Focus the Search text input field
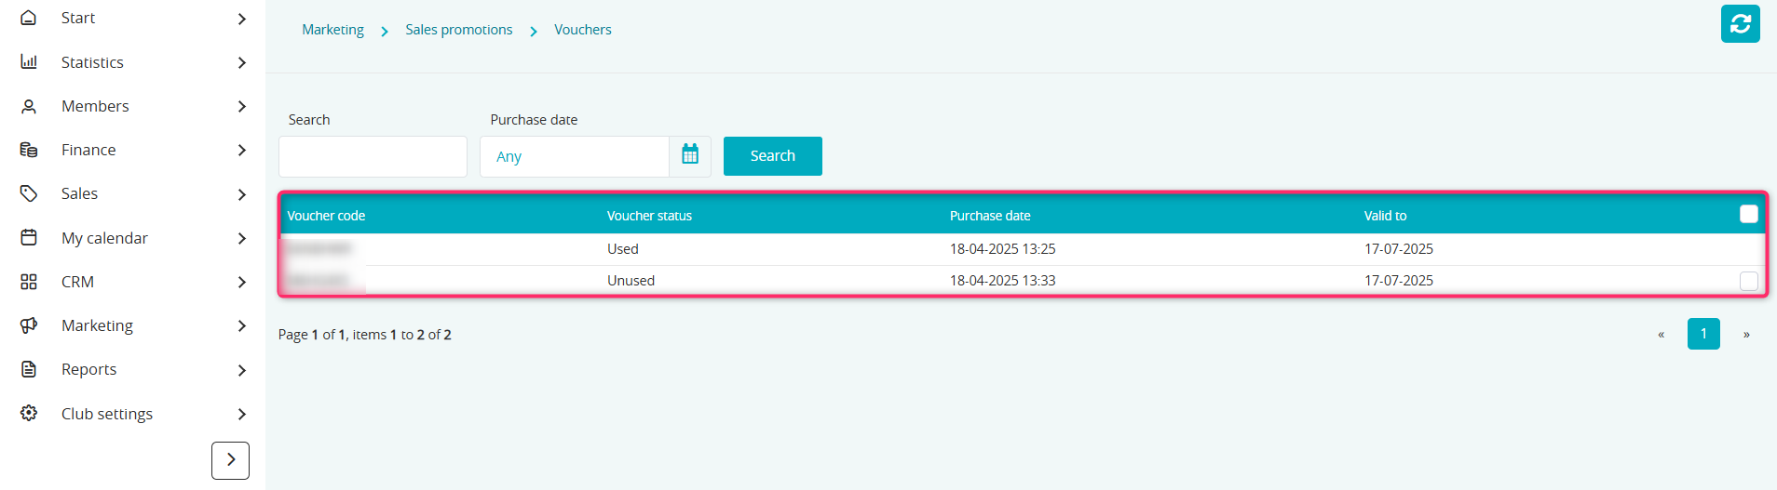This screenshot has height=490, width=1777. coord(373,156)
